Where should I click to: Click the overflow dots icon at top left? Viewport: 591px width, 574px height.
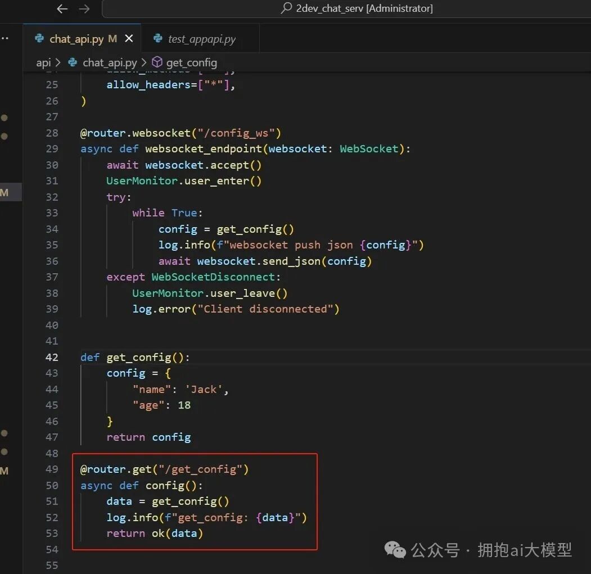[x=6, y=38]
